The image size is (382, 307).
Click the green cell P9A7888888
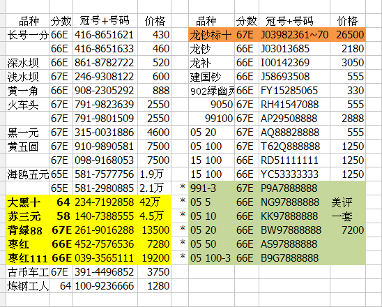[295, 188]
